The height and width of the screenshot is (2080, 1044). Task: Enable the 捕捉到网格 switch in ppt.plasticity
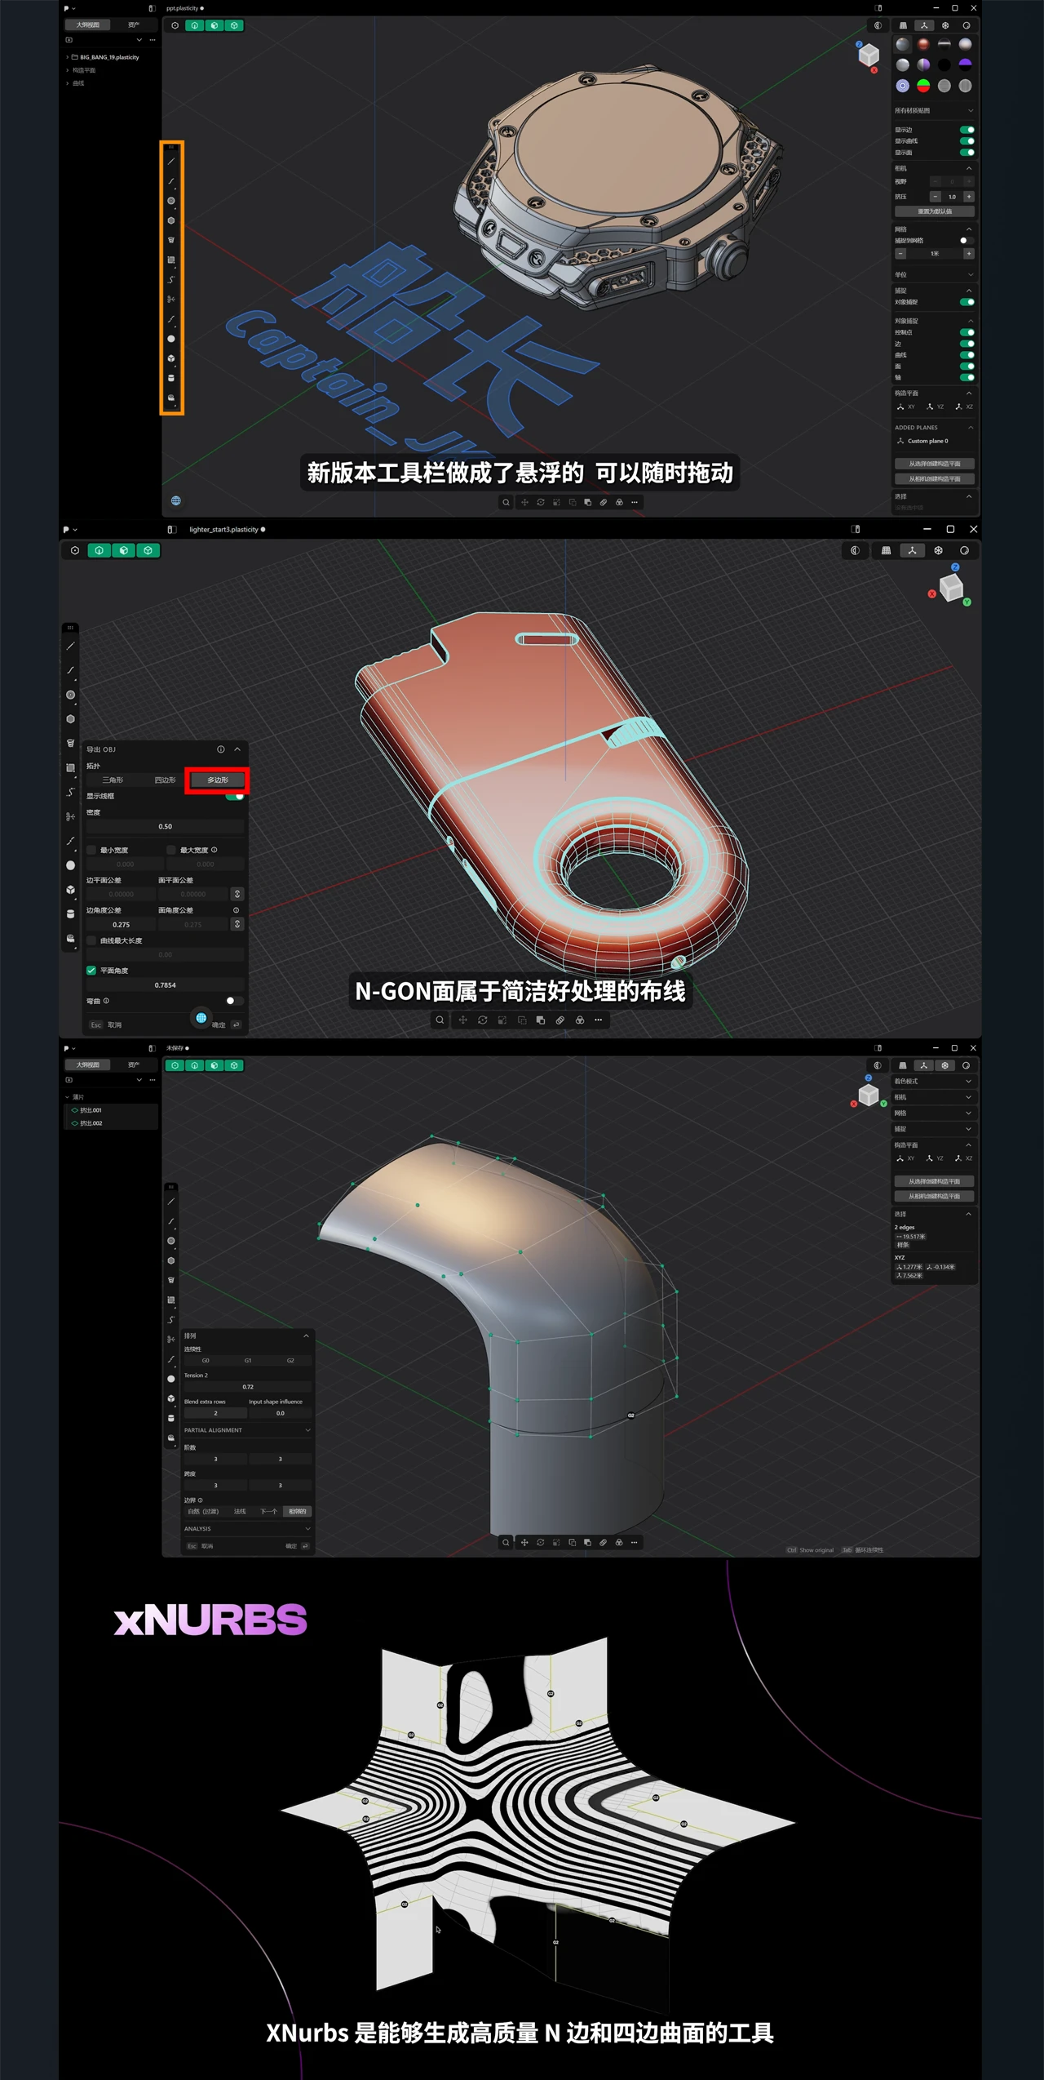tap(967, 241)
